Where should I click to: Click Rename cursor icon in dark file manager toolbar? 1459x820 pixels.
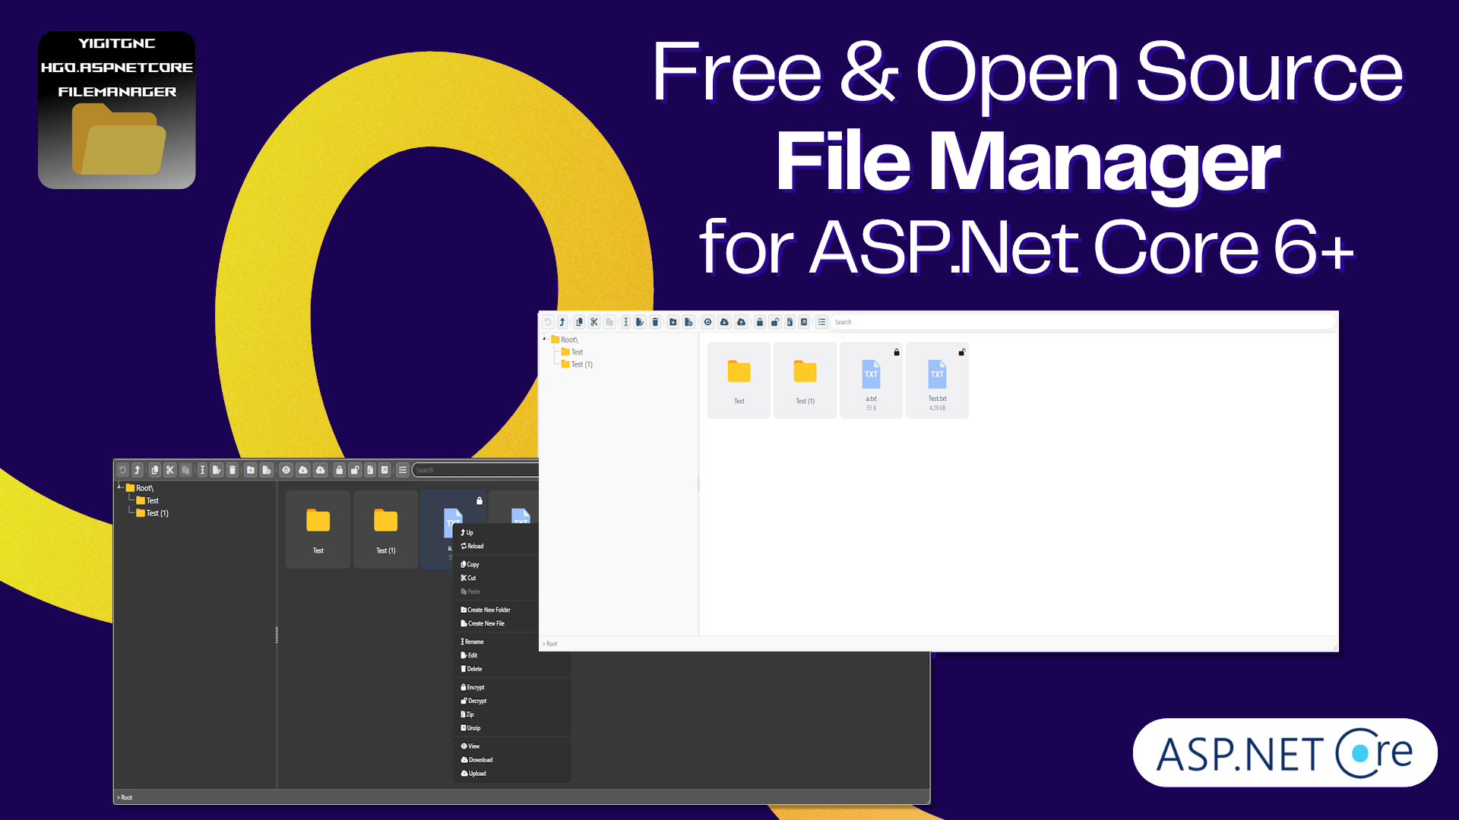202,470
